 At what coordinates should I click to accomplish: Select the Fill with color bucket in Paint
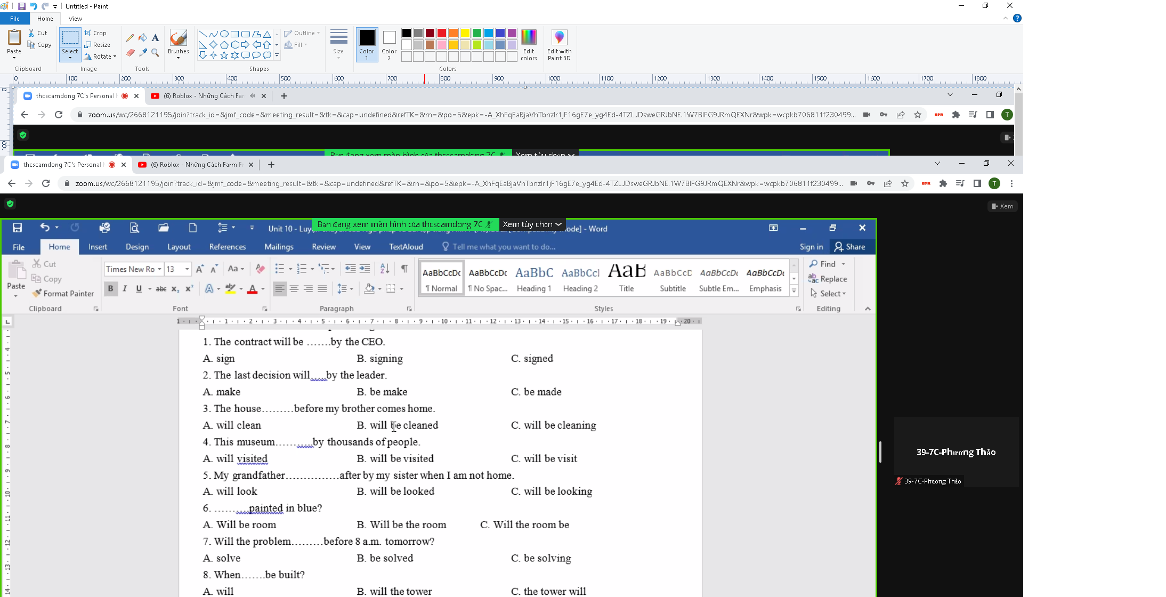coord(143,38)
